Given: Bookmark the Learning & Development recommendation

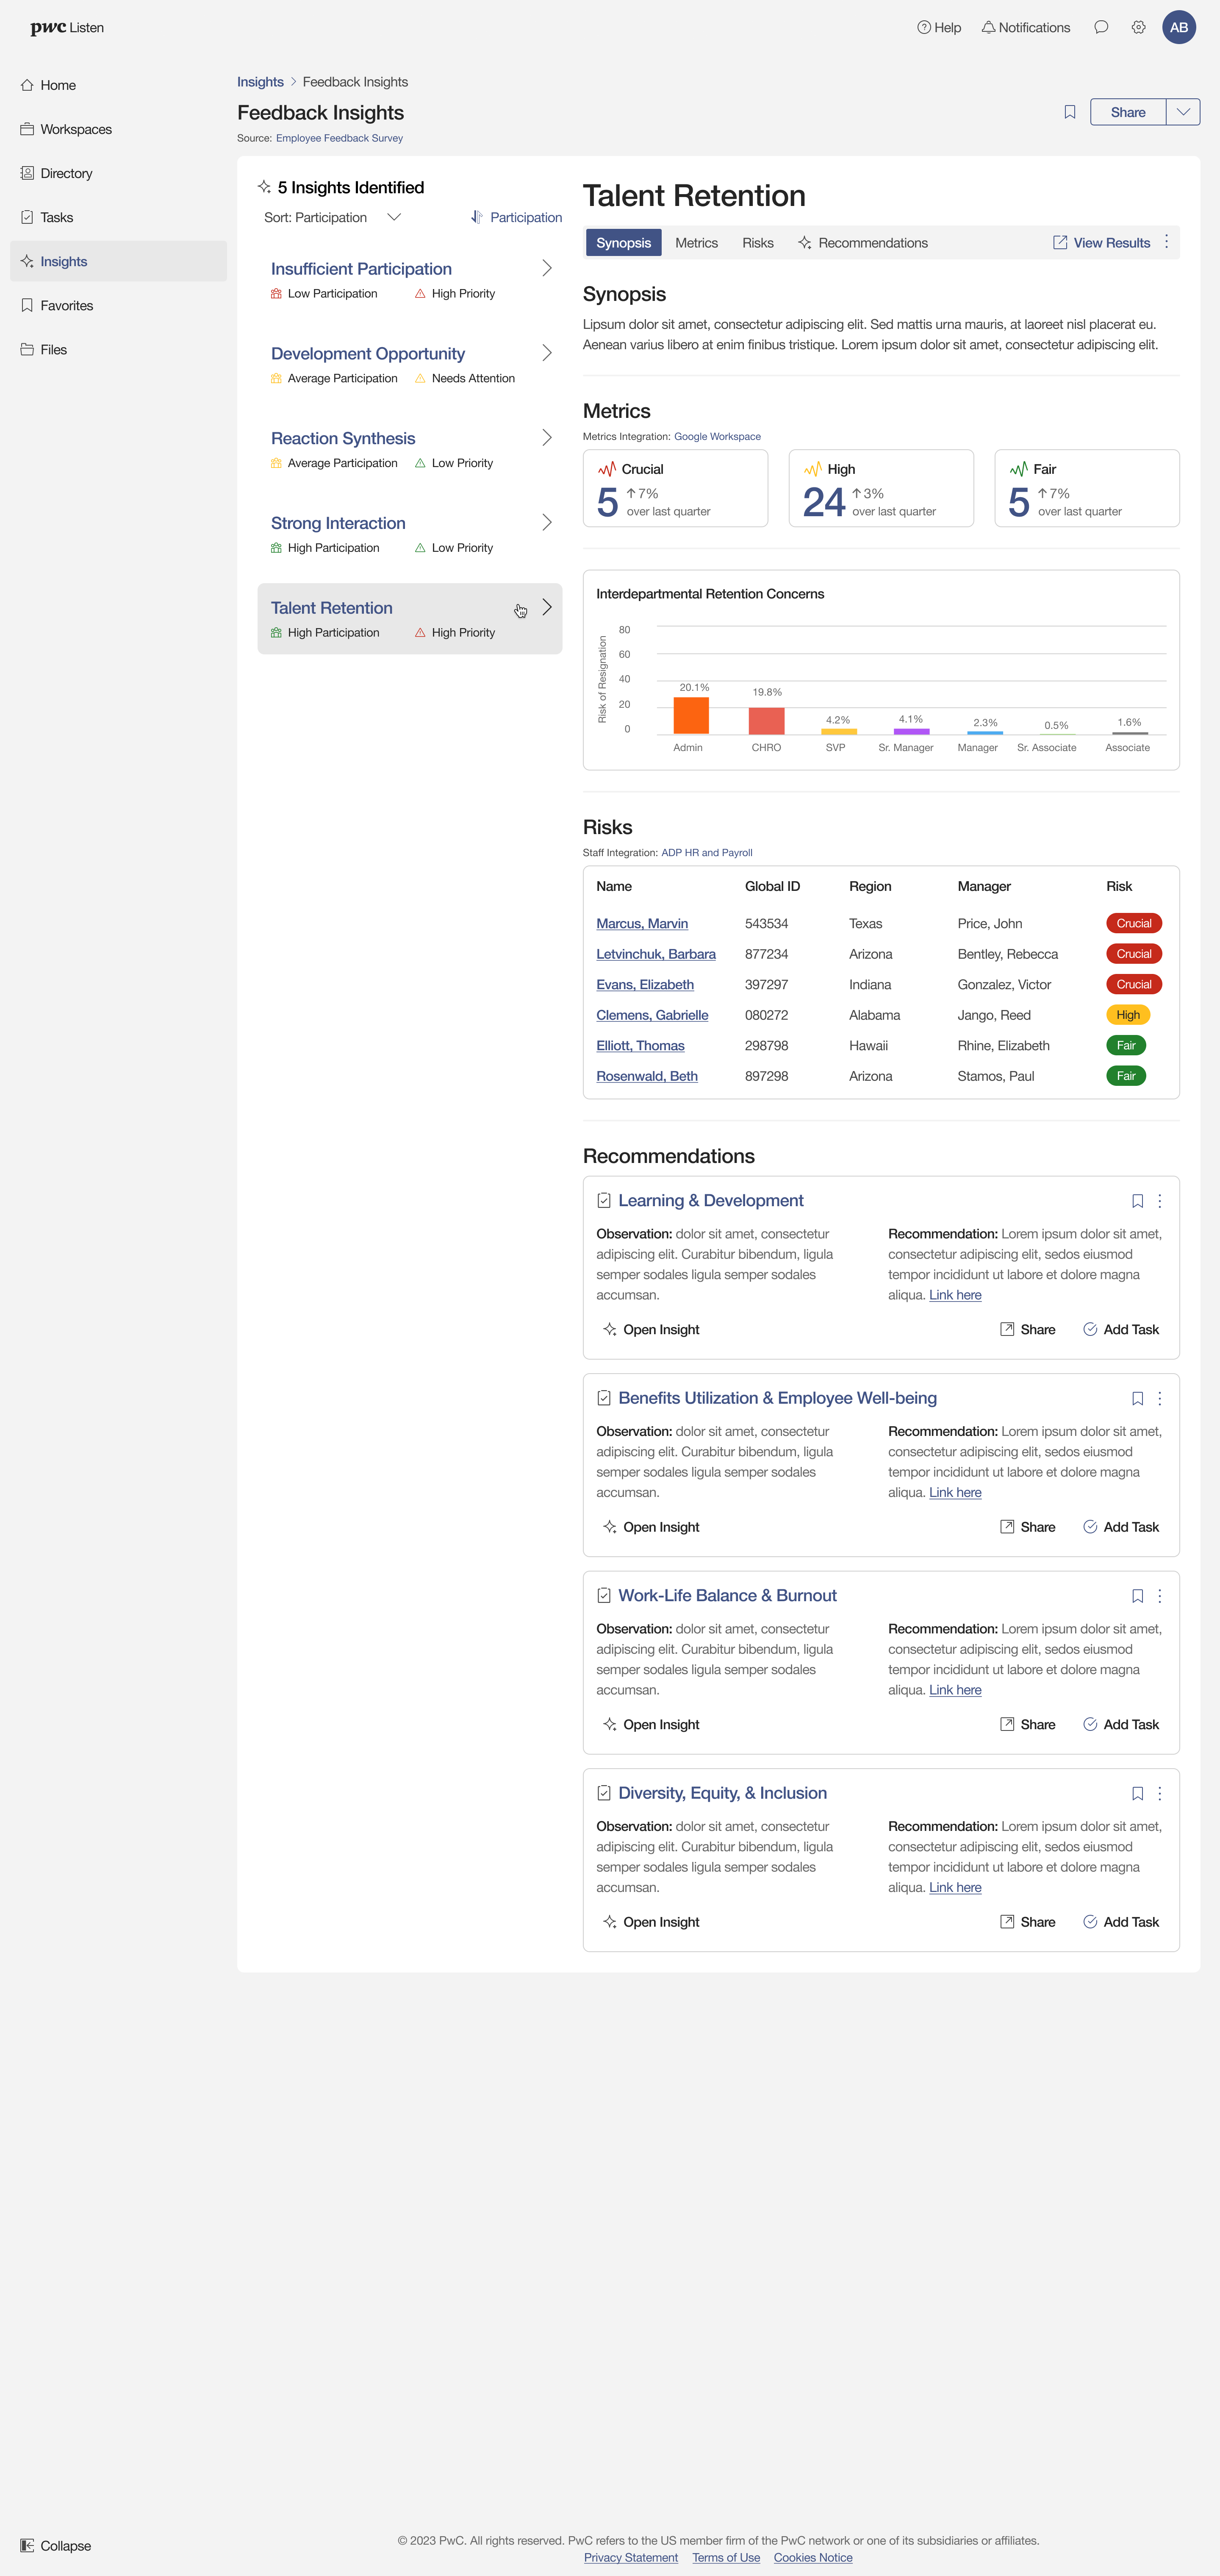Looking at the screenshot, I should pos(1137,1201).
